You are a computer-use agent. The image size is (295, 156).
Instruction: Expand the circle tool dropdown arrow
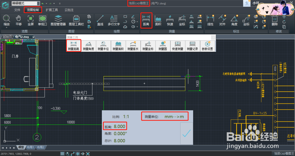(x=137, y=22)
